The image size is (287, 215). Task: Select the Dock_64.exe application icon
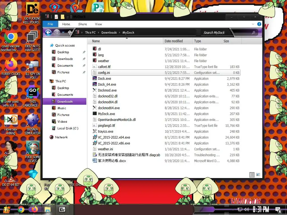click(x=95, y=84)
